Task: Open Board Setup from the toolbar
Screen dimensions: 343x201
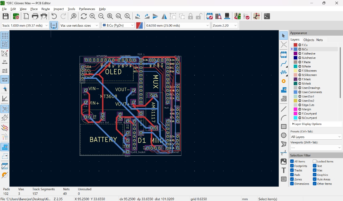Action: click(16, 16)
